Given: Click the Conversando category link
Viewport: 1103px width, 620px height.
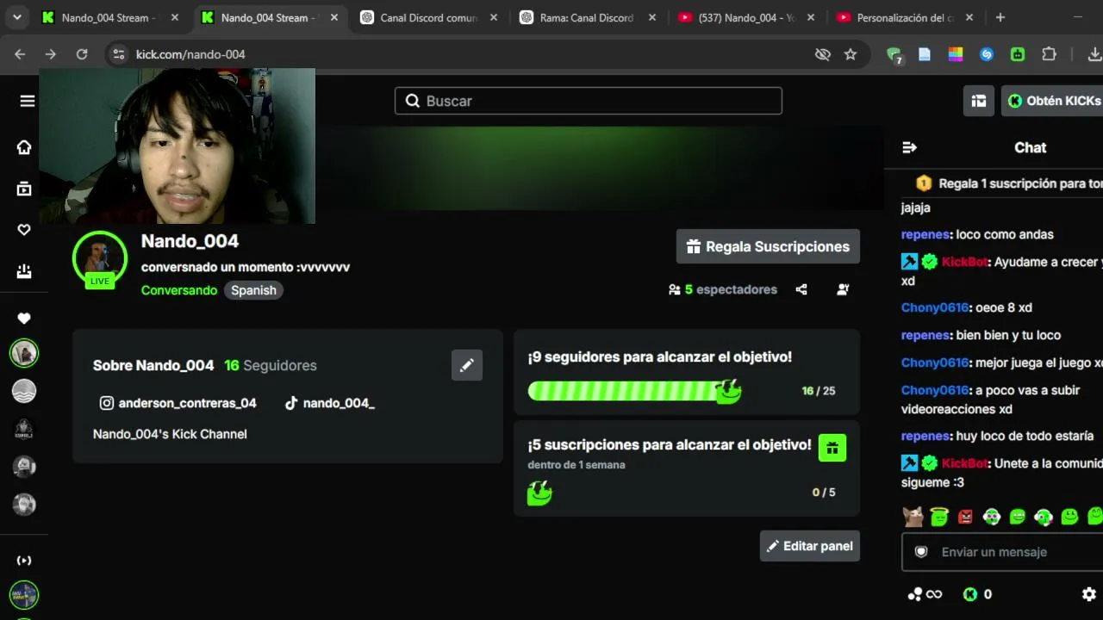Looking at the screenshot, I should 179,290.
